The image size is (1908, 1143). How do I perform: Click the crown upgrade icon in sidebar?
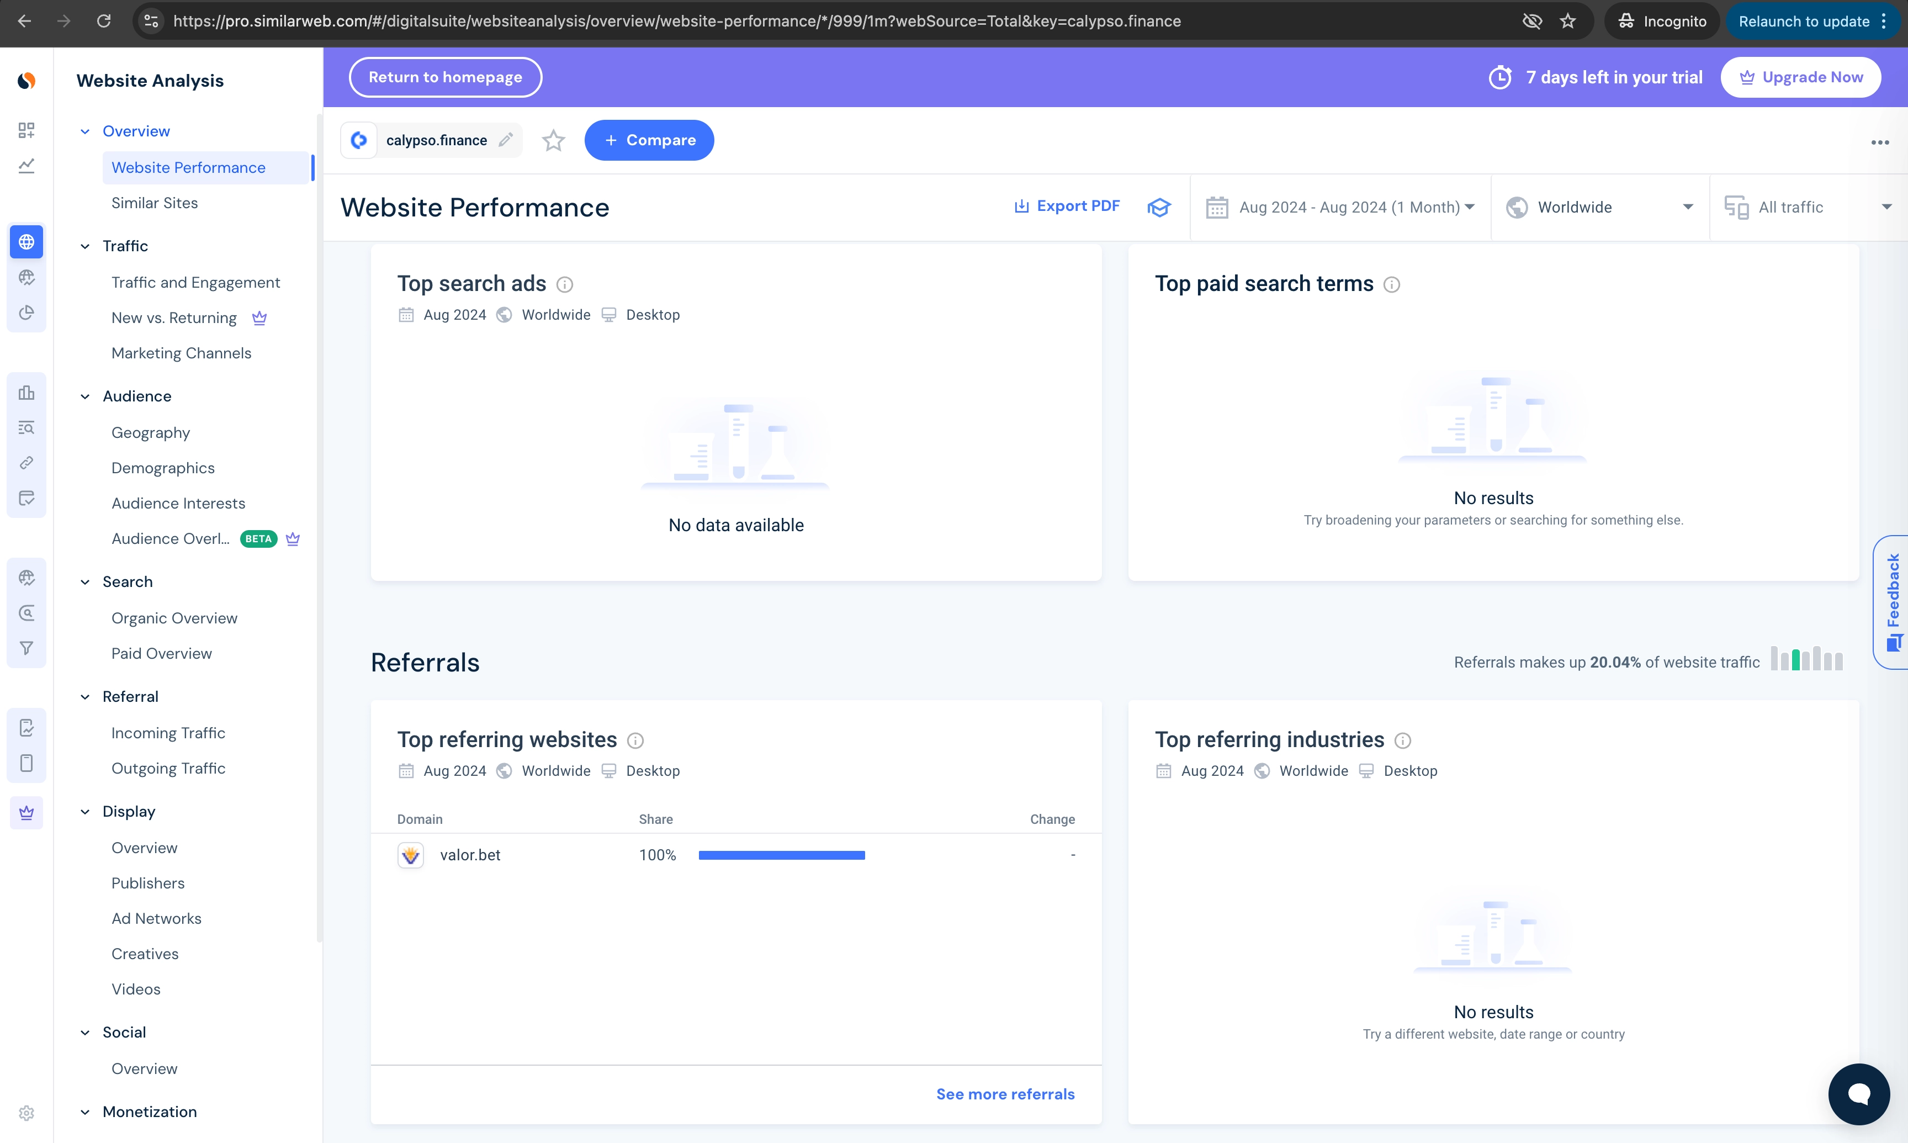tap(26, 812)
